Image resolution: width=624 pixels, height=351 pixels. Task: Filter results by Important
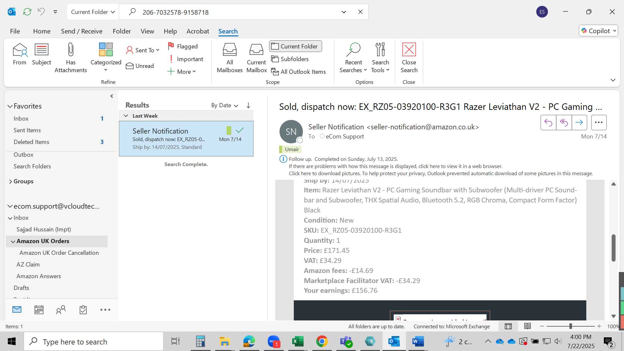[186, 59]
